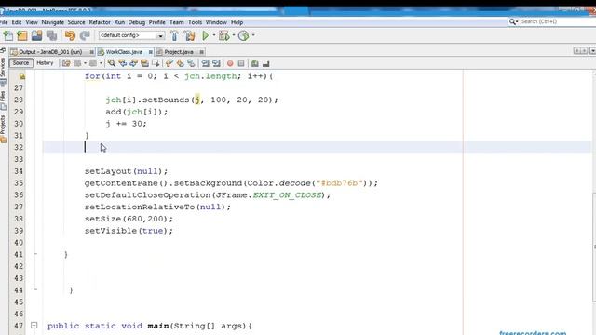Viewport: 596px width, 335px height.
Task: Click the setLayout(null) code line
Action: (126, 171)
